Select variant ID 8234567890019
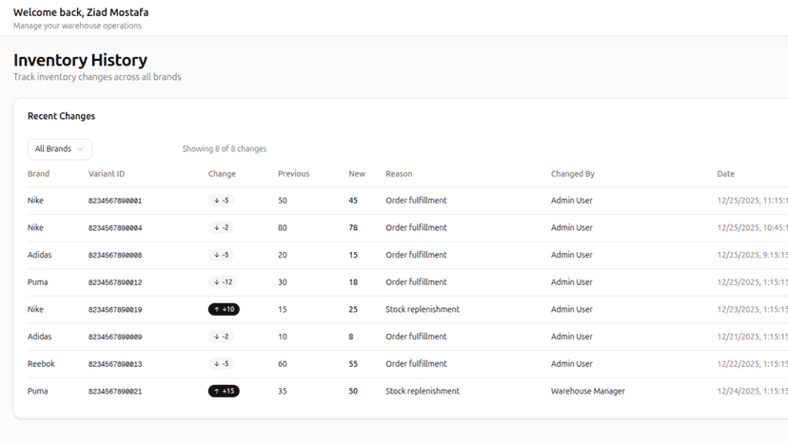 tap(115, 309)
